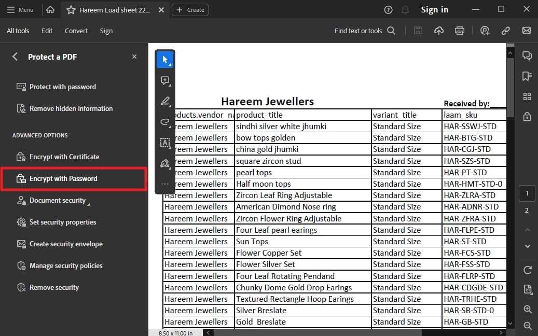
Task: Open the Bookmarks panel icon
Action: (x=527, y=76)
